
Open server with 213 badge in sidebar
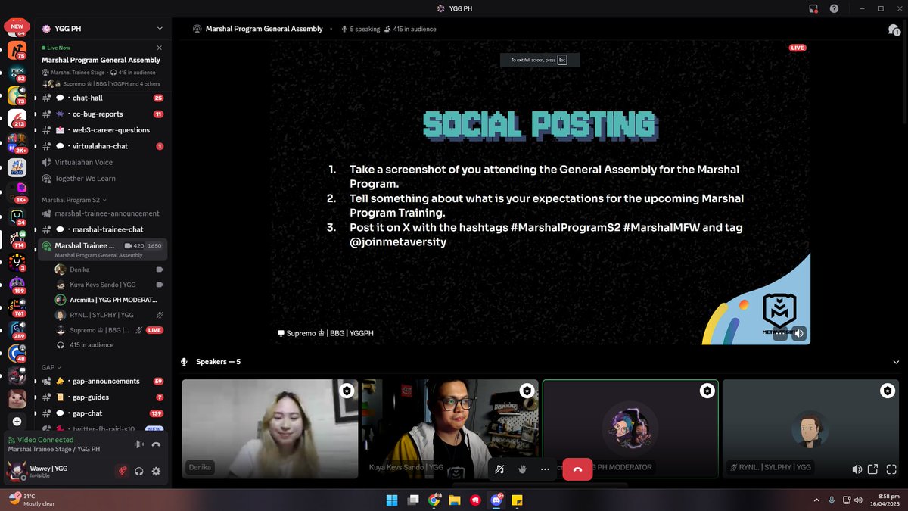[x=17, y=119]
